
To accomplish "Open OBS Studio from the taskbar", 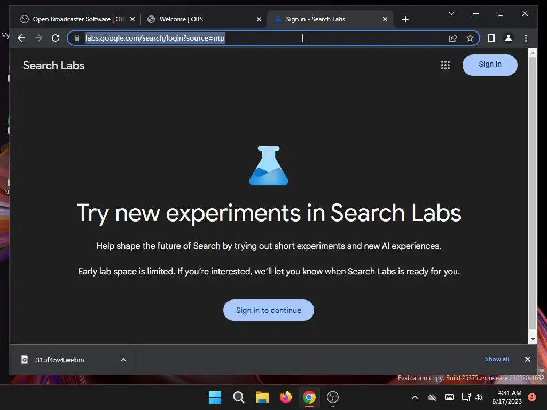I will (x=333, y=397).
